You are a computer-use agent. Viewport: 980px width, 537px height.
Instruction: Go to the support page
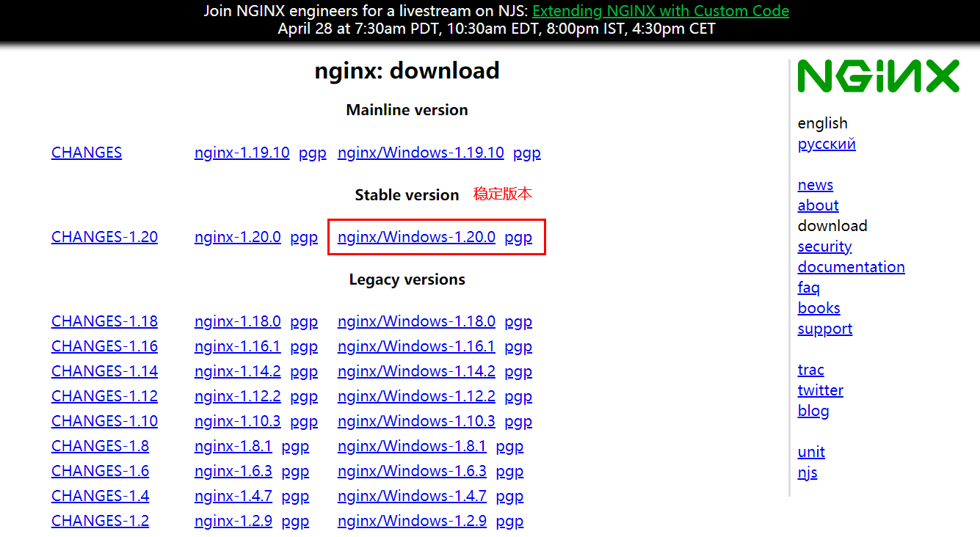point(825,329)
